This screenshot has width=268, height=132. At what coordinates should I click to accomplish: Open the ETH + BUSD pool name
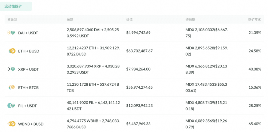tap(28, 51)
